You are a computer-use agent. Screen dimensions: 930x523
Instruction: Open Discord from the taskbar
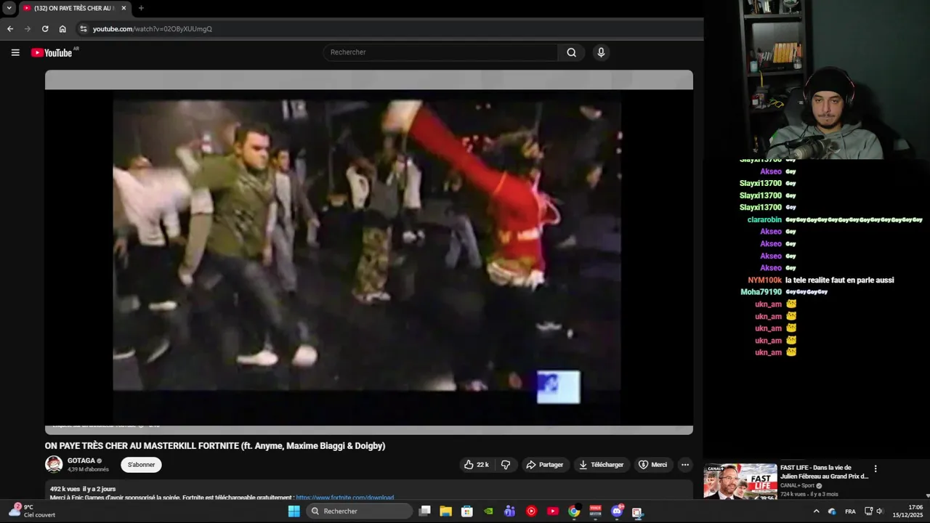tap(617, 511)
